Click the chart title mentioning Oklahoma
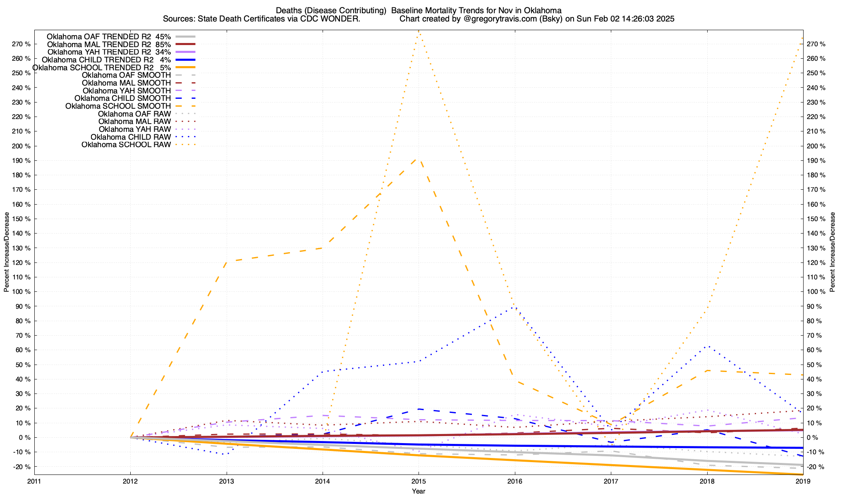The image size is (847, 496). pyautogui.click(x=419, y=10)
